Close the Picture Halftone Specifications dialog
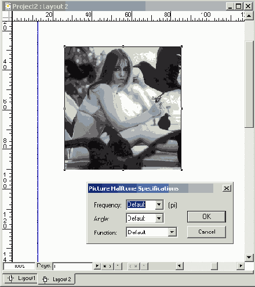Image resolution: width=255 pixels, height=287 pixels. pos(227,188)
